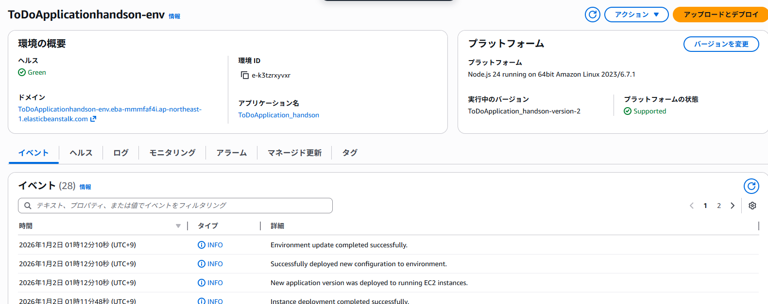Open 情報 link beside environment title
Image resolution: width=768 pixels, height=304 pixels.
point(174,16)
